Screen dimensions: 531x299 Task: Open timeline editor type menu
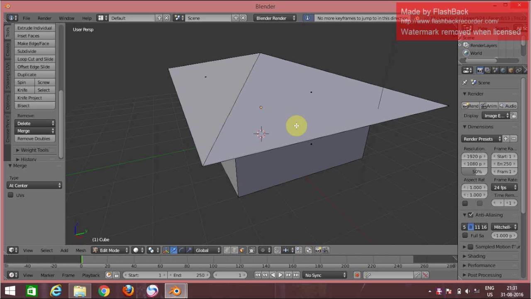(x=13, y=275)
